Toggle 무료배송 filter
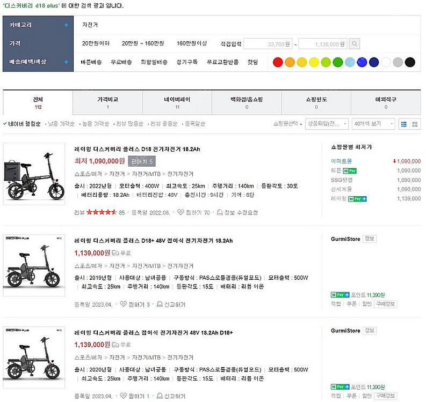Viewport: 426px width, 402px height. pyautogui.click(x=121, y=62)
